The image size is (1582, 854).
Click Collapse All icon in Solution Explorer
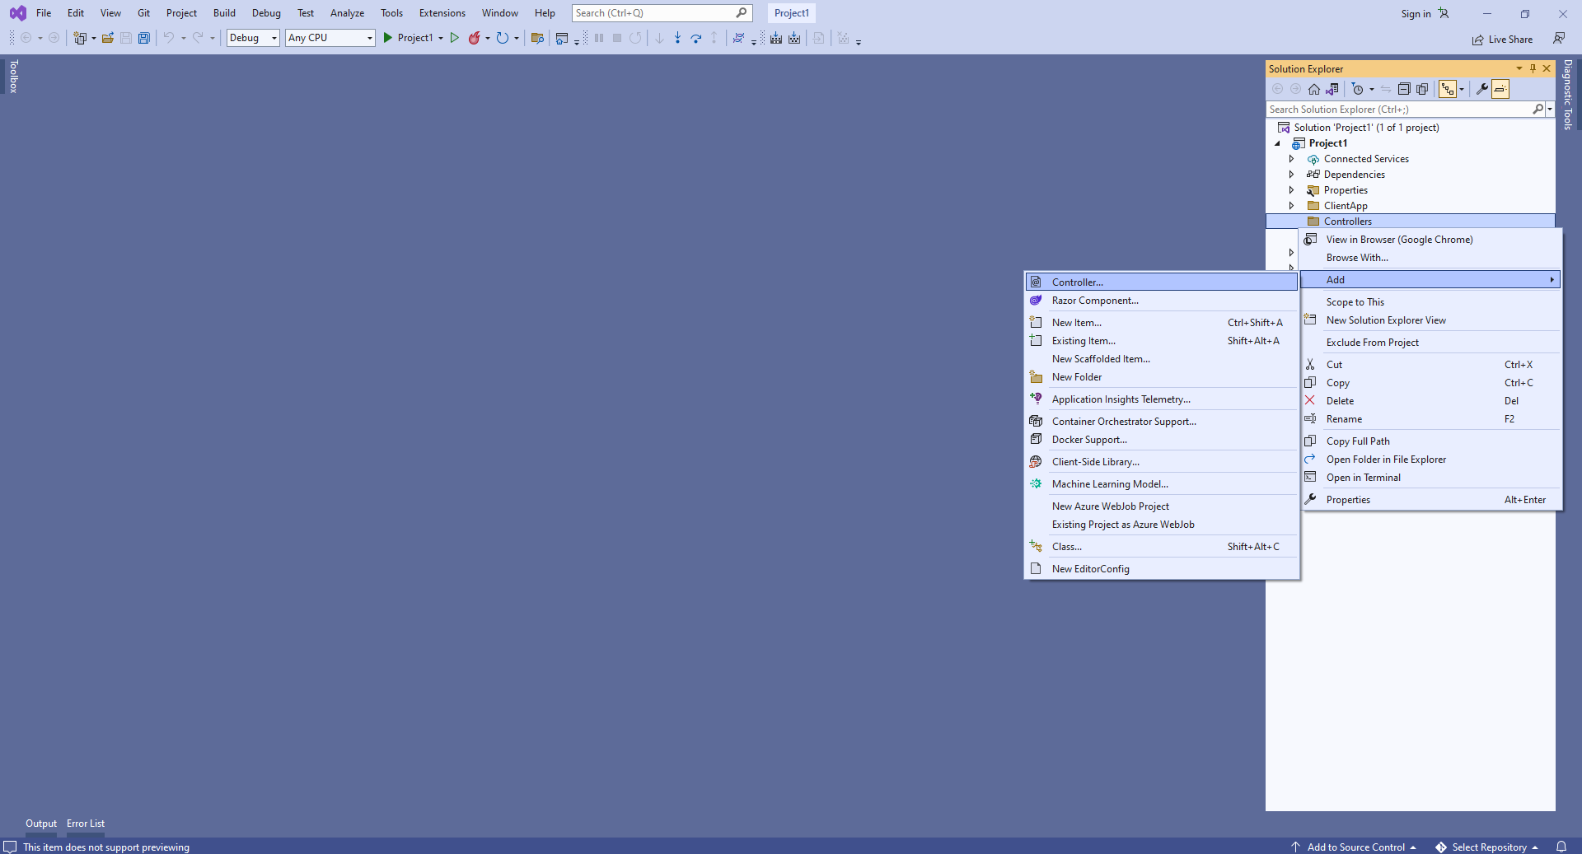click(x=1404, y=89)
